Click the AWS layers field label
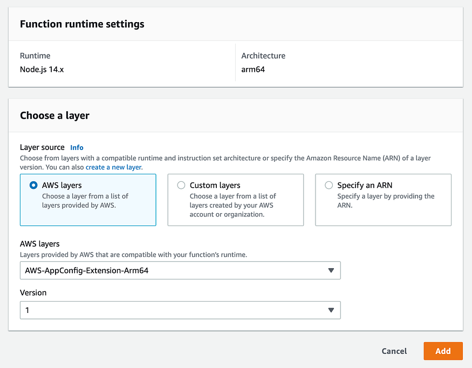The height and width of the screenshot is (368, 472). tap(40, 244)
